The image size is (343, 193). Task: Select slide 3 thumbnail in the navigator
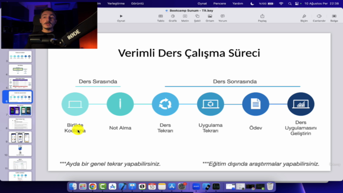pos(20,56)
